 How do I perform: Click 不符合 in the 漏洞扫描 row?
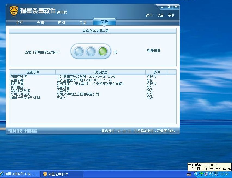pos(151,84)
